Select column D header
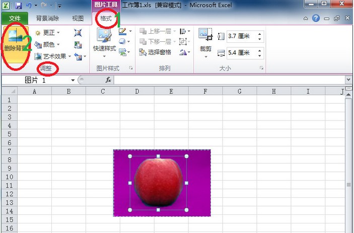The width and height of the screenshot is (354, 233). coord(137,91)
